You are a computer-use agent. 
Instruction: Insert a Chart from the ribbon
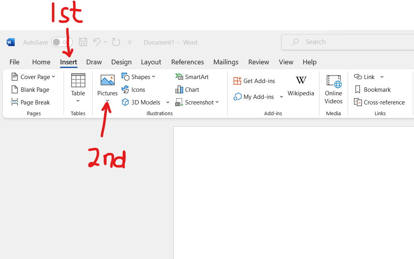(179, 90)
